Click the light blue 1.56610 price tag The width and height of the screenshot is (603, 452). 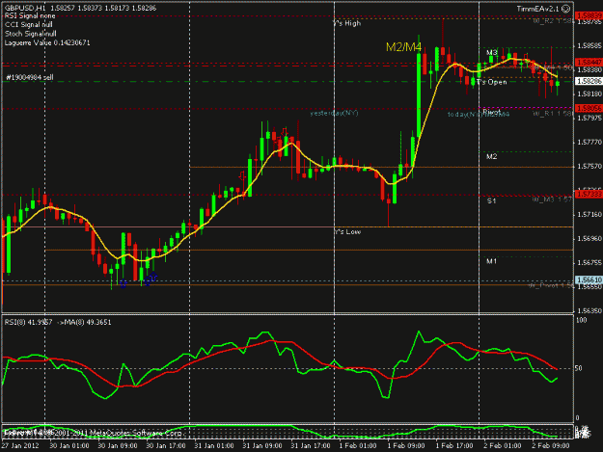coord(589,279)
